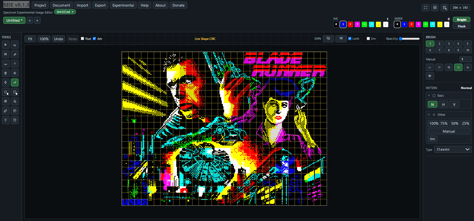Select the V basic pattern
The height and width of the screenshot is (221, 474).
coord(454,105)
